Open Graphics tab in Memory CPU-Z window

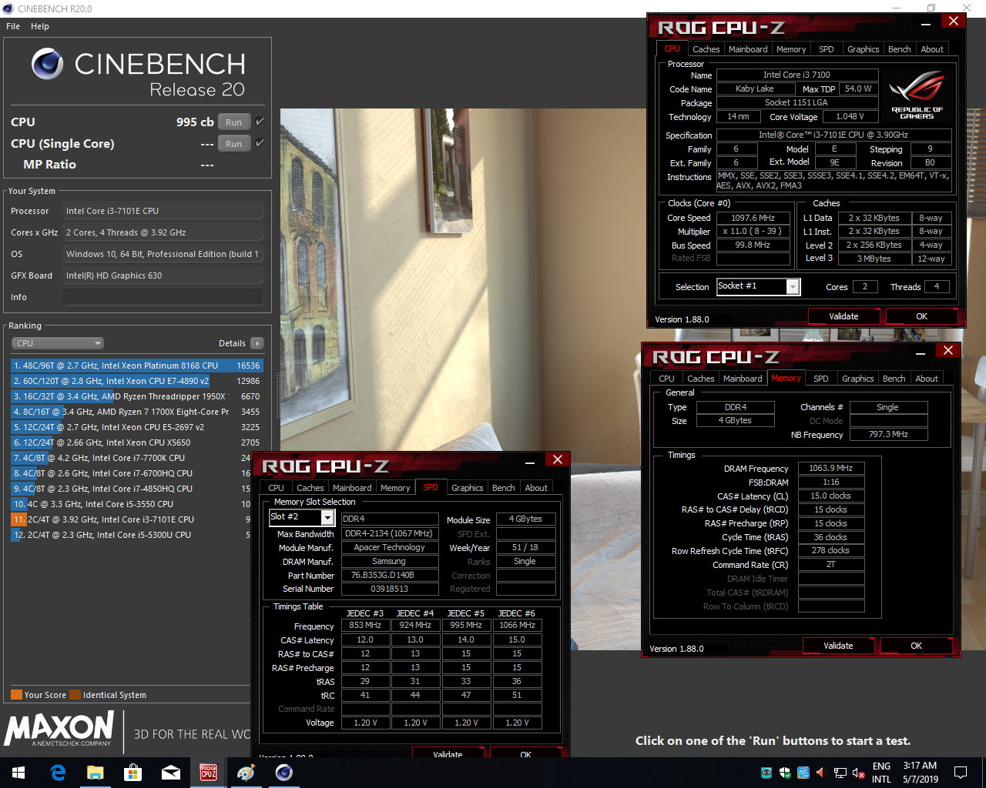coord(858,379)
